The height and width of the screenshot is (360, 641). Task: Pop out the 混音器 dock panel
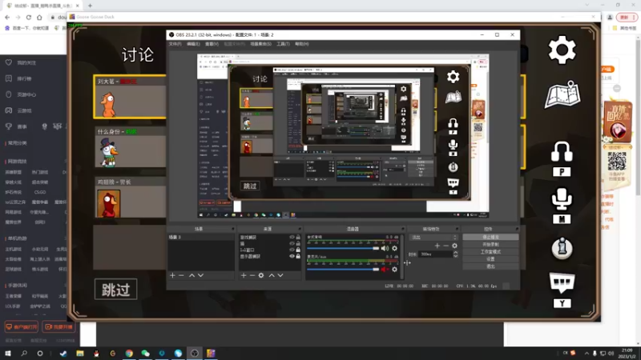(403, 229)
